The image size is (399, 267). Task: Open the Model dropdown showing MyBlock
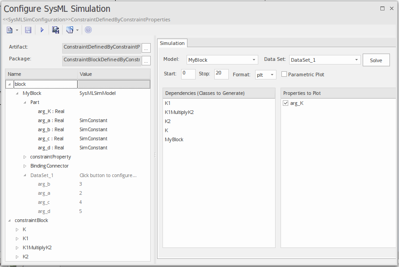(254, 59)
